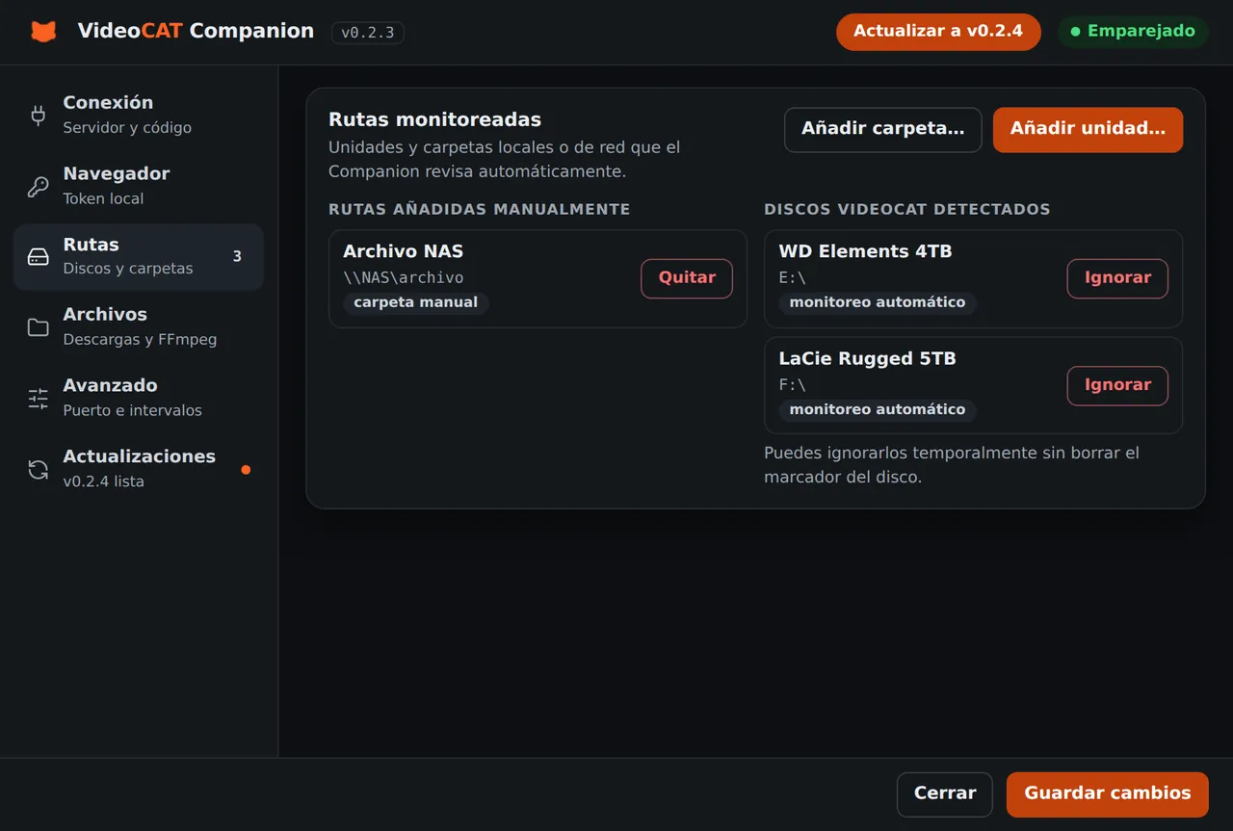Click the plug icon beside Conexión
The height and width of the screenshot is (831, 1233).
click(39, 116)
